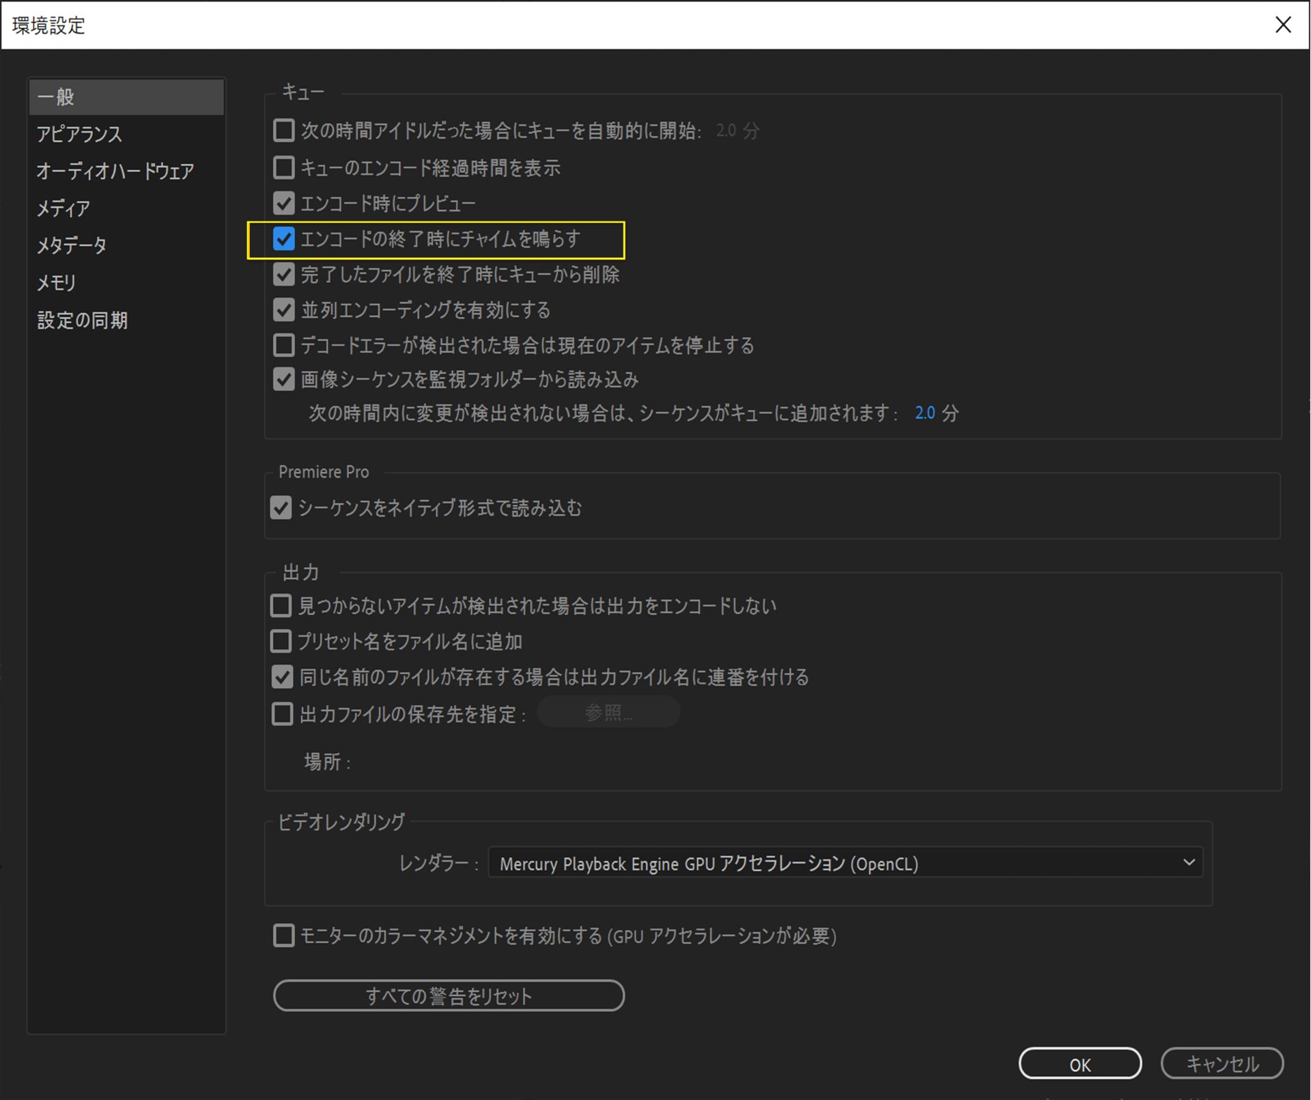The height and width of the screenshot is (1100, 1311).
Task: Uncheck エンコード時にプレビュー checkbox
Action: [x=283, y=203]
